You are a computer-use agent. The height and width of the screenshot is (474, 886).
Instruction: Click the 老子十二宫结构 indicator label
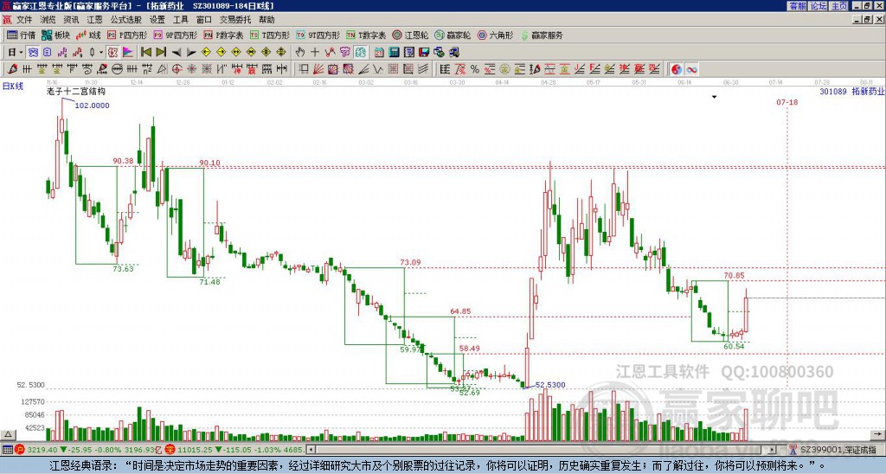[x=76, y=91]
